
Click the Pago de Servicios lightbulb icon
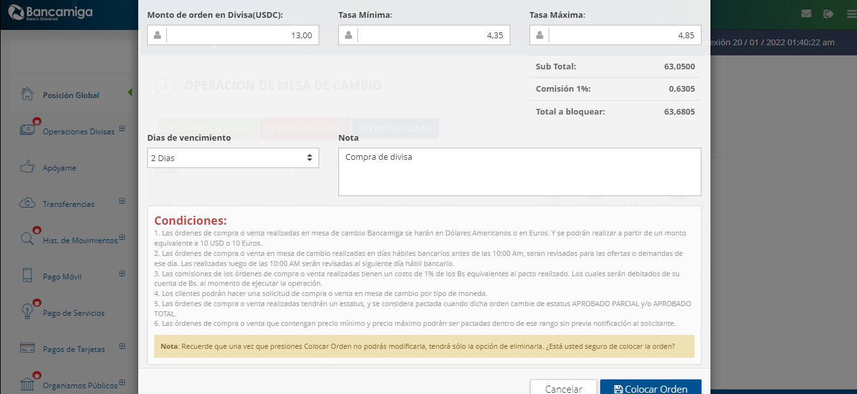click(x=27, y=312)
